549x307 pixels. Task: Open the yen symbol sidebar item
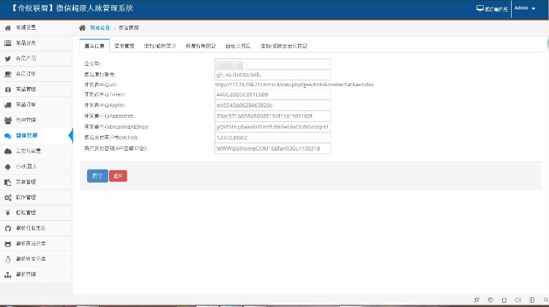coord(8,213)
